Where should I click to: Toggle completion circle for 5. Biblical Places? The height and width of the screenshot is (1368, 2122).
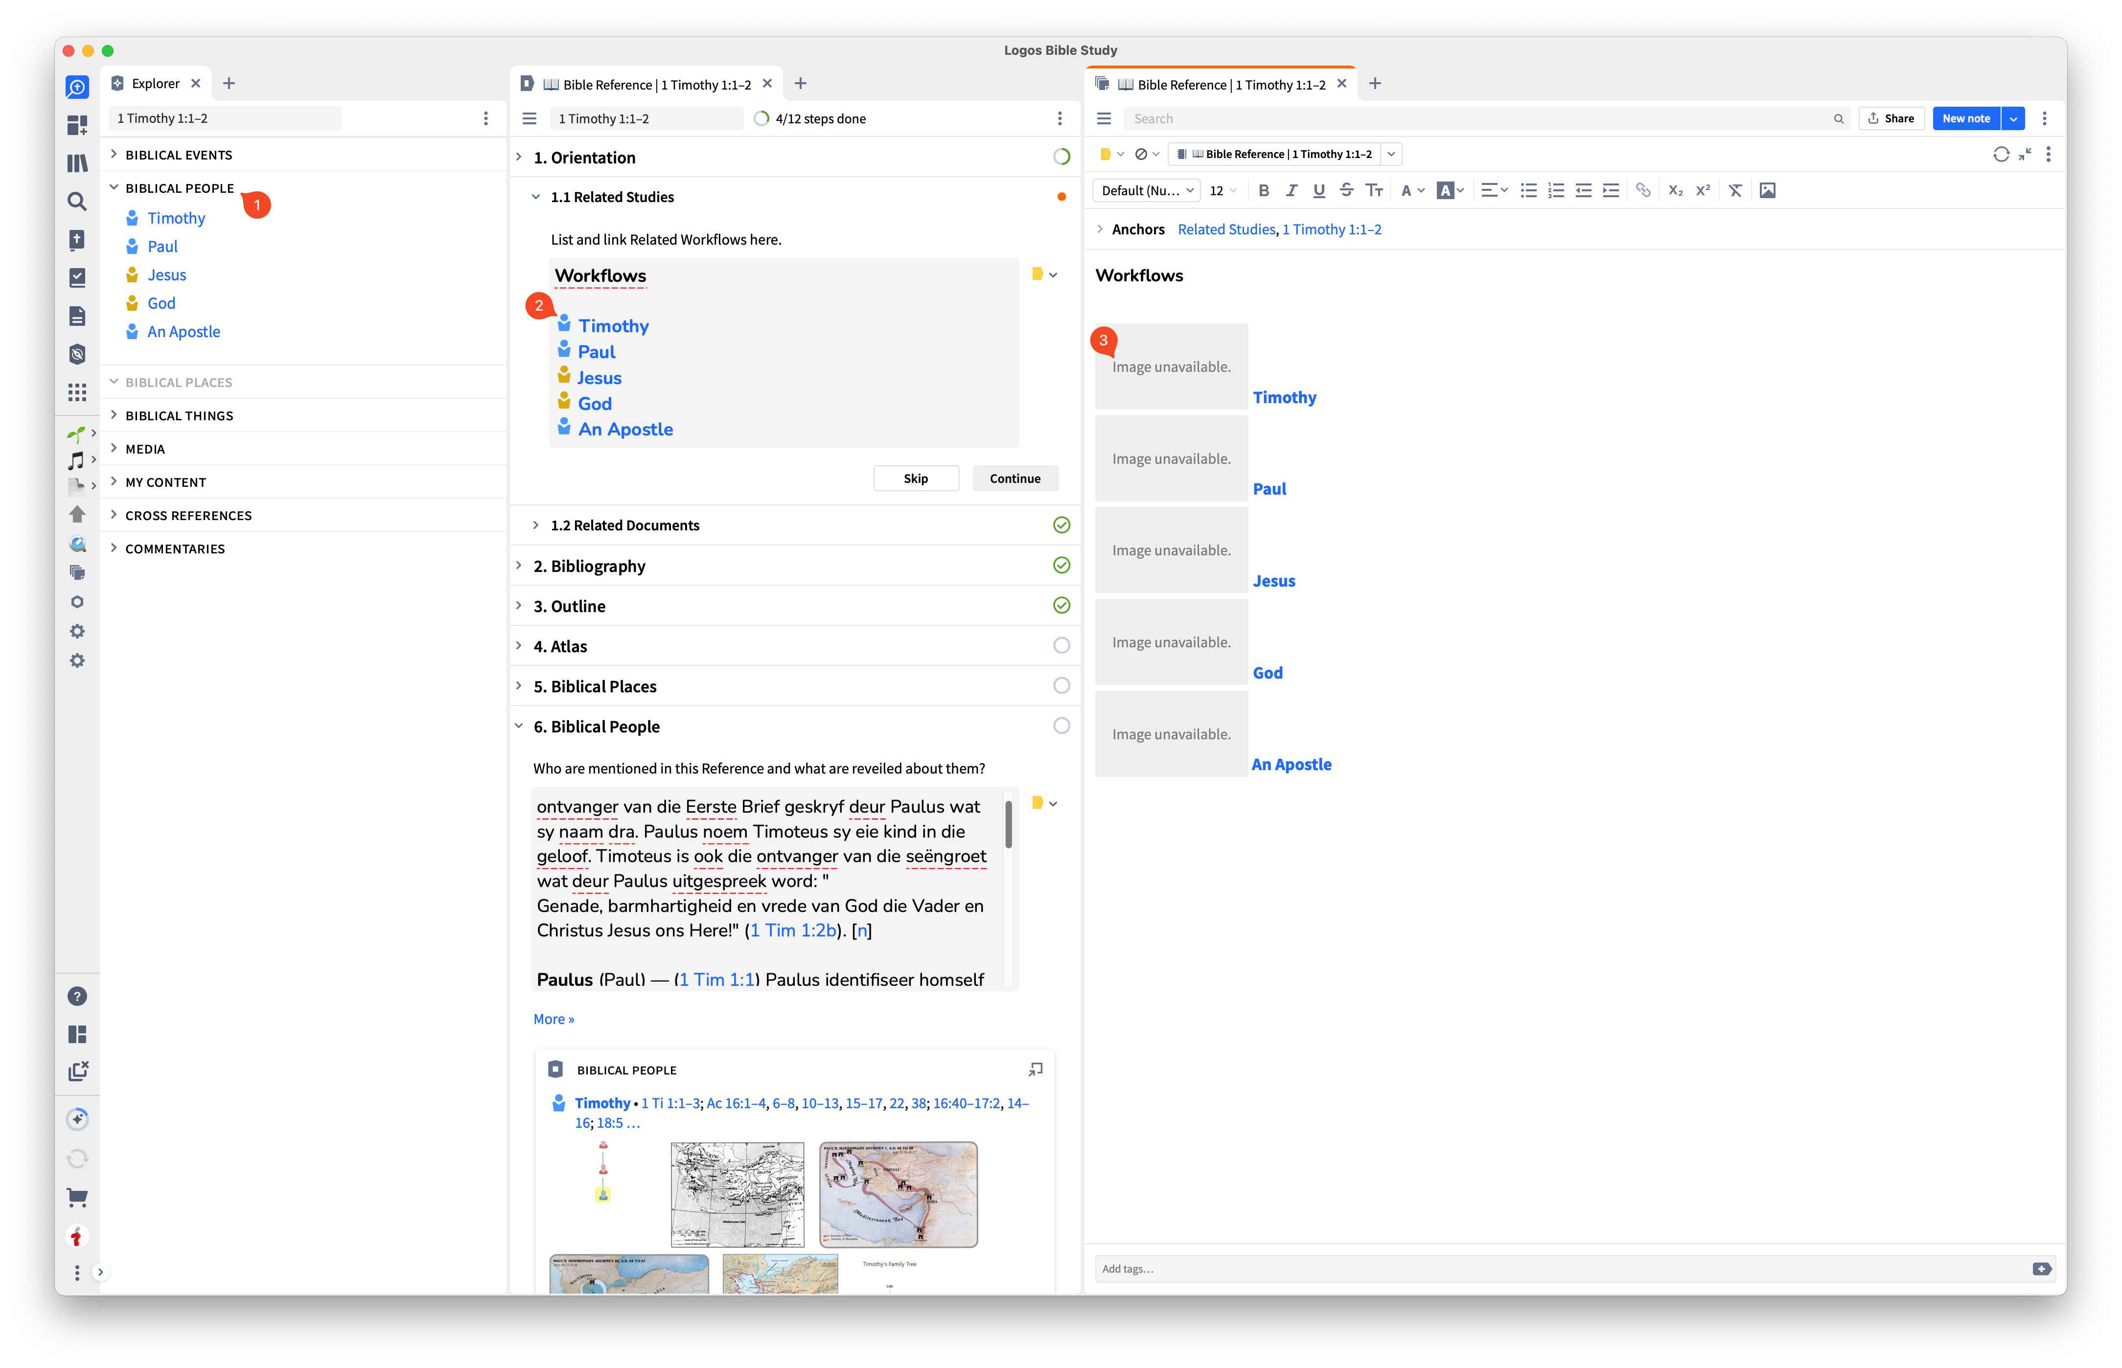(1061, 686)
